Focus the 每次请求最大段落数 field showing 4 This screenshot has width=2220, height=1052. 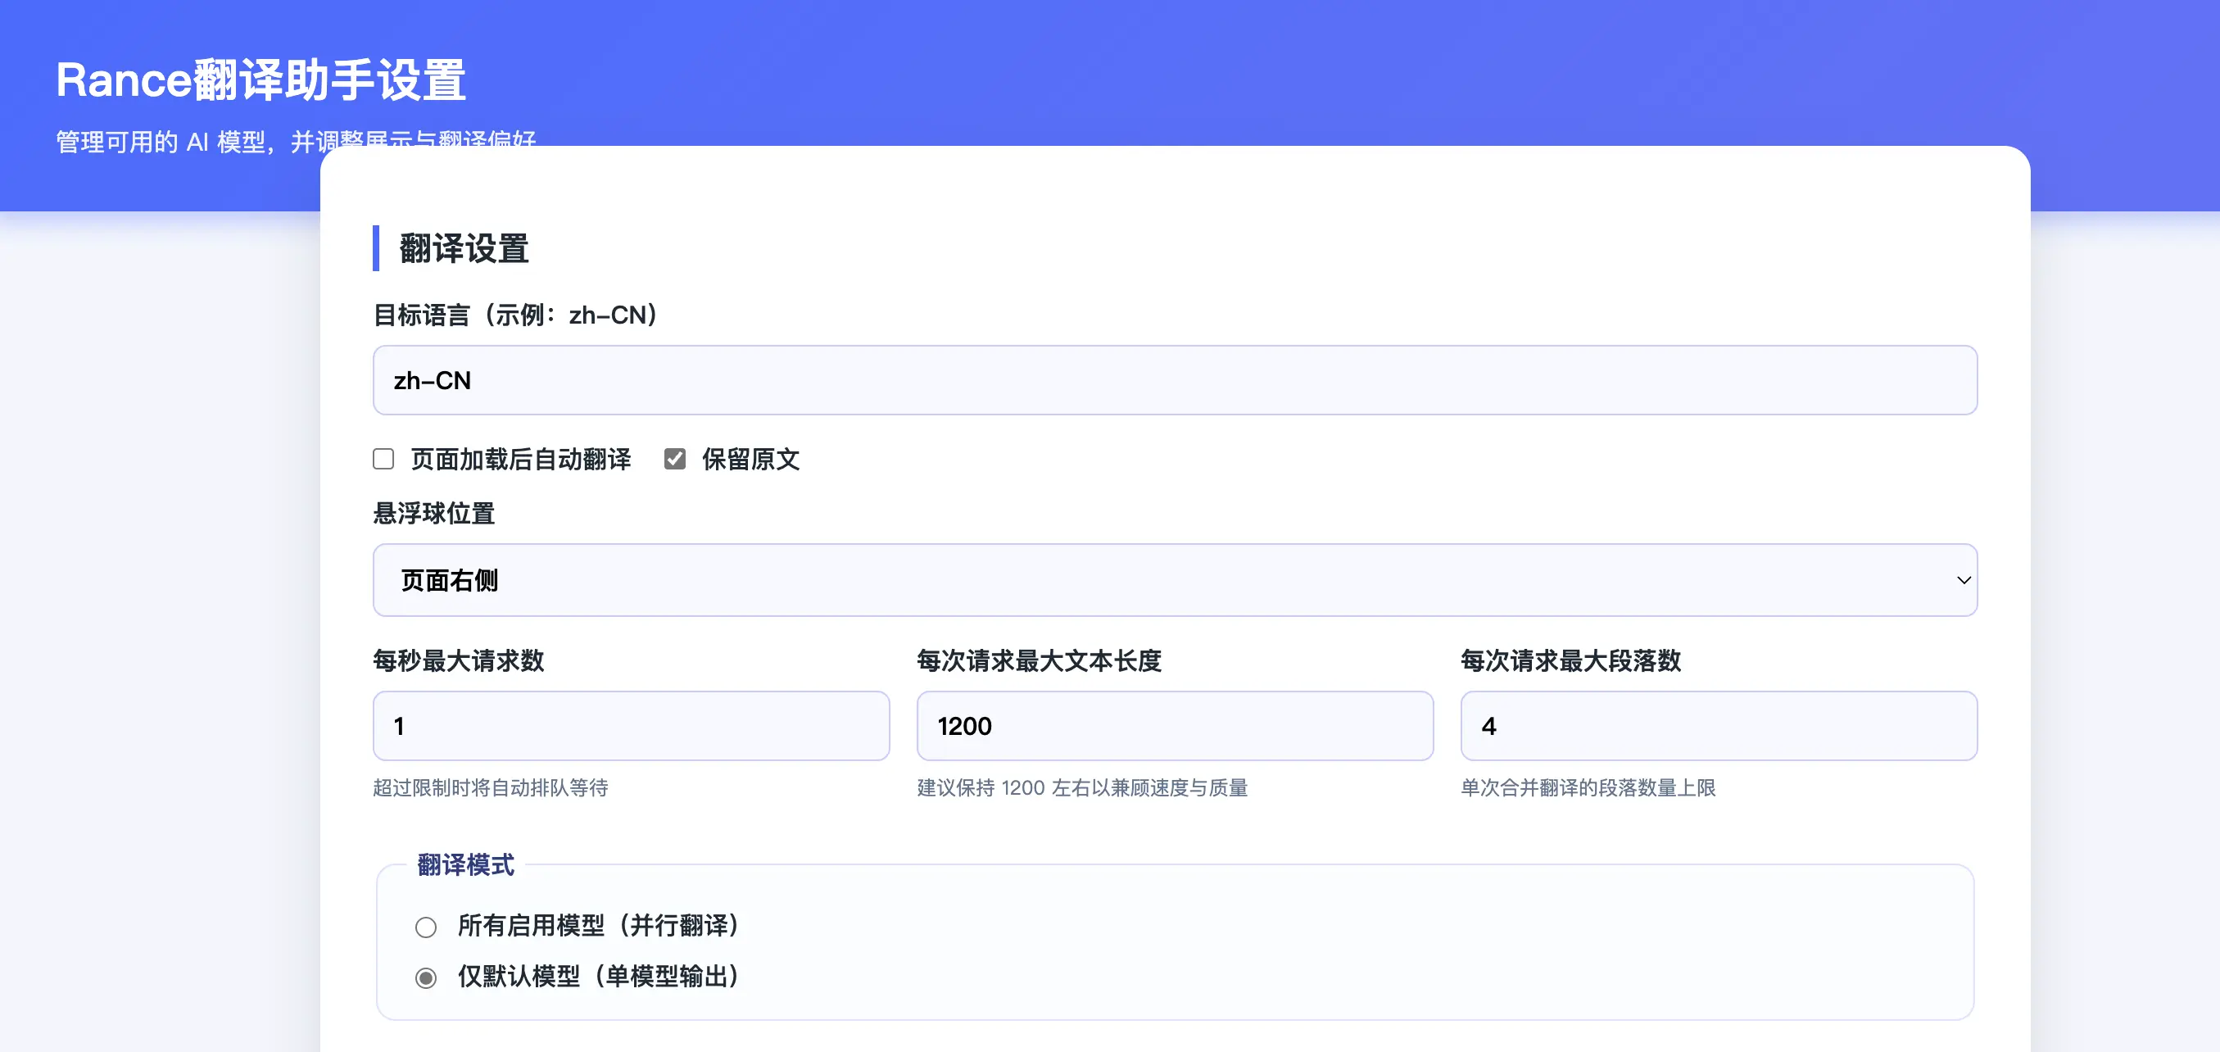[x=1717, y=726]
